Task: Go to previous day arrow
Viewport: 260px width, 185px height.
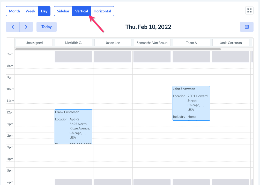Action: click(13, 27)
